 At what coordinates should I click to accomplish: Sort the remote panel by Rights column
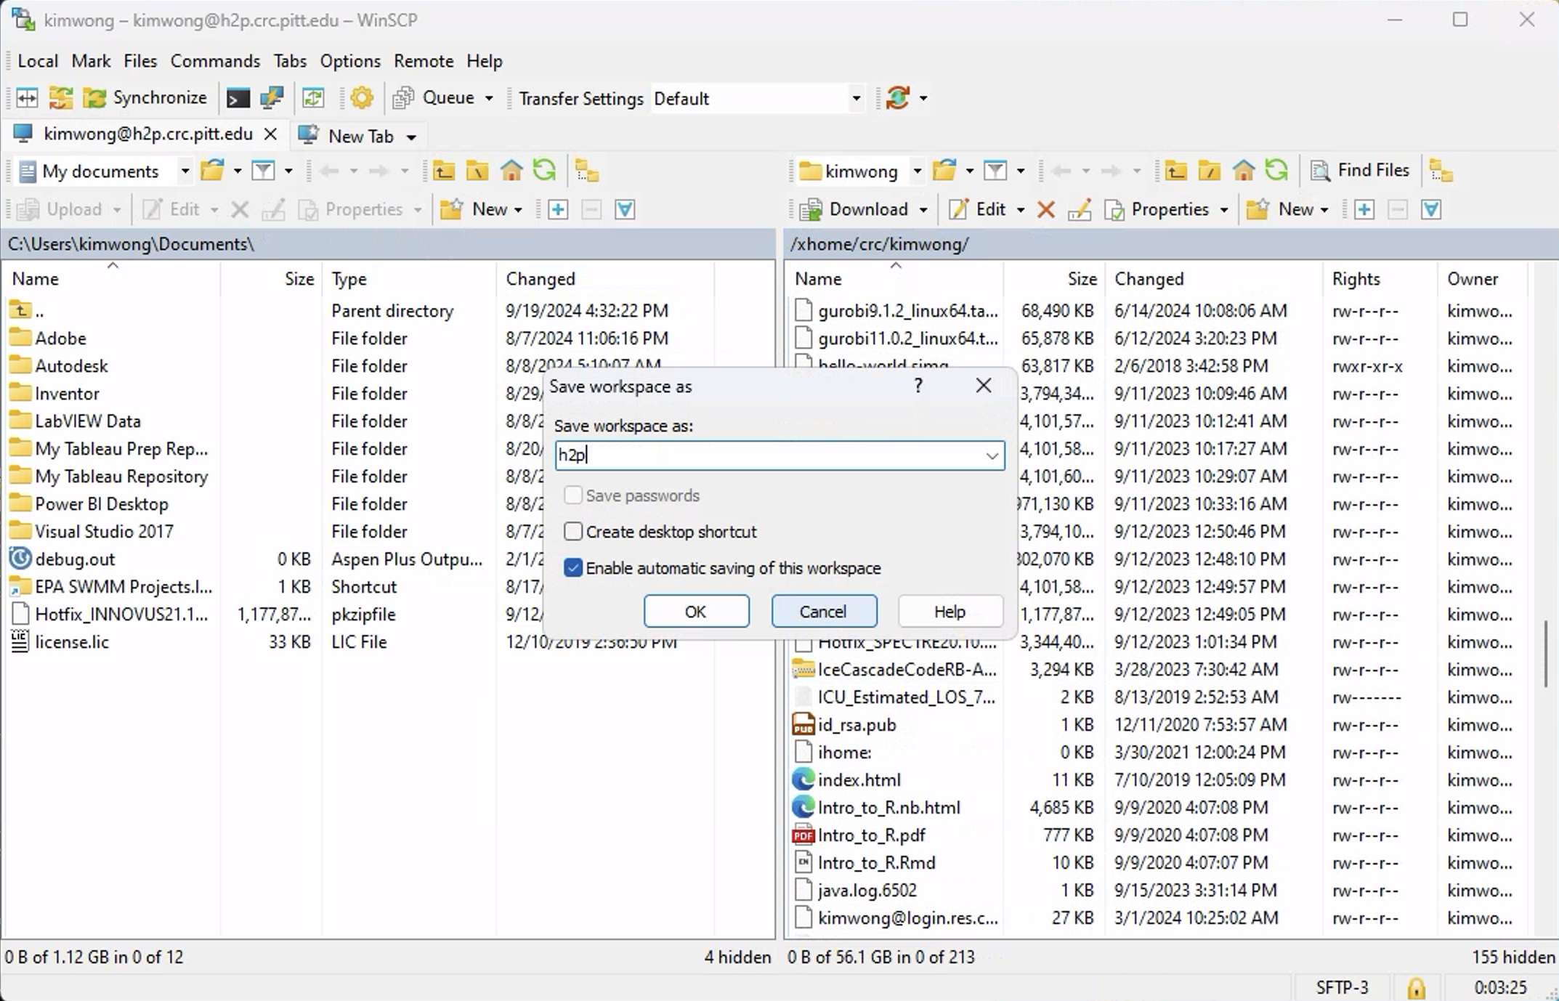tap(1356, 279)
